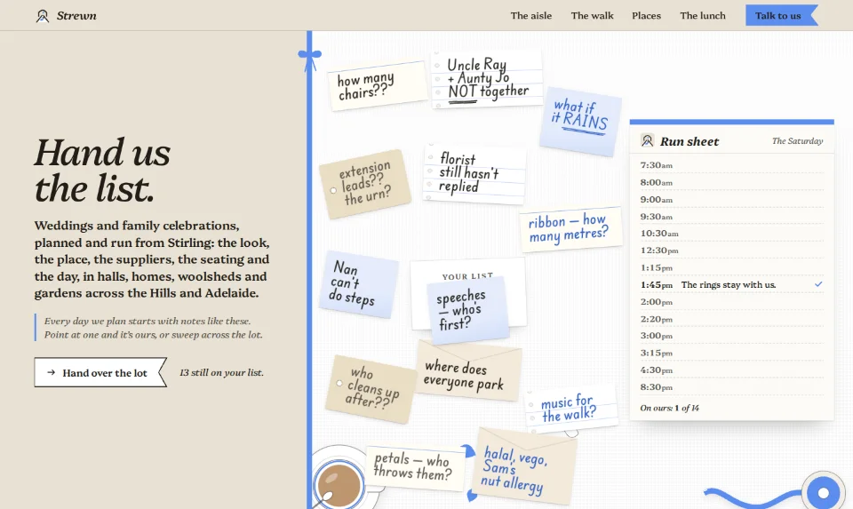Click the YOUR LIST card label

(x=467, y=276)
